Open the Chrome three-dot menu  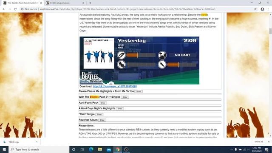(268, 9)
